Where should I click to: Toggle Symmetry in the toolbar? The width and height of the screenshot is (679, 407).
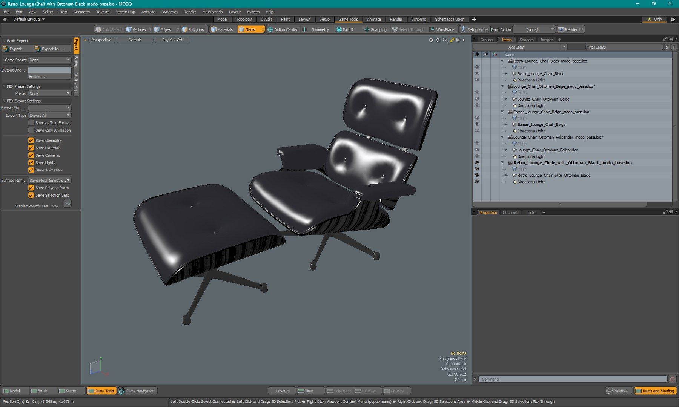coord(316,29)
